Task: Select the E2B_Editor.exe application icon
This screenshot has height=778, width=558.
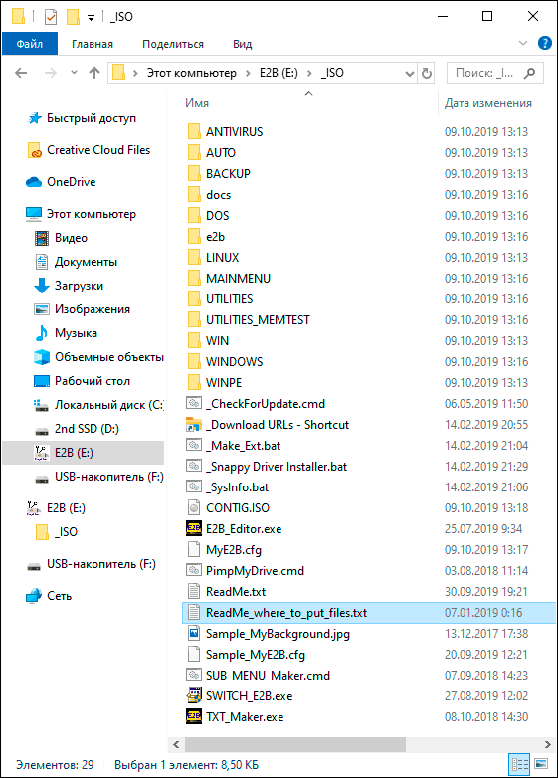Action: click(x=194, y=528)
